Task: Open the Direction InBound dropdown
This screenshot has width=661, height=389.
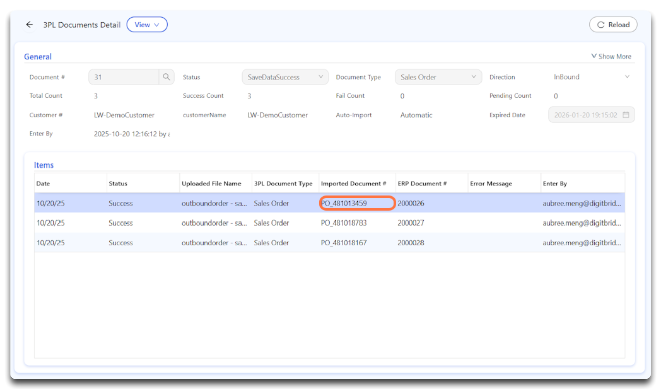Action: click(591, 77)
